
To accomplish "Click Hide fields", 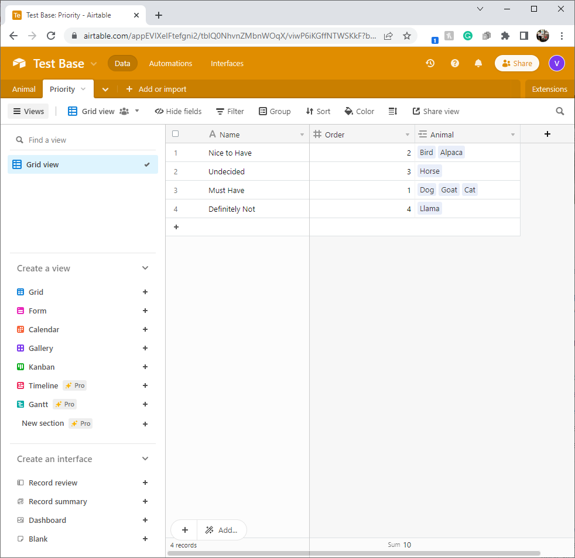I will point(178,111).
